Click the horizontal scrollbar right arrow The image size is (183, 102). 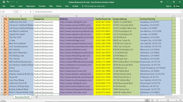pos(179,97)
